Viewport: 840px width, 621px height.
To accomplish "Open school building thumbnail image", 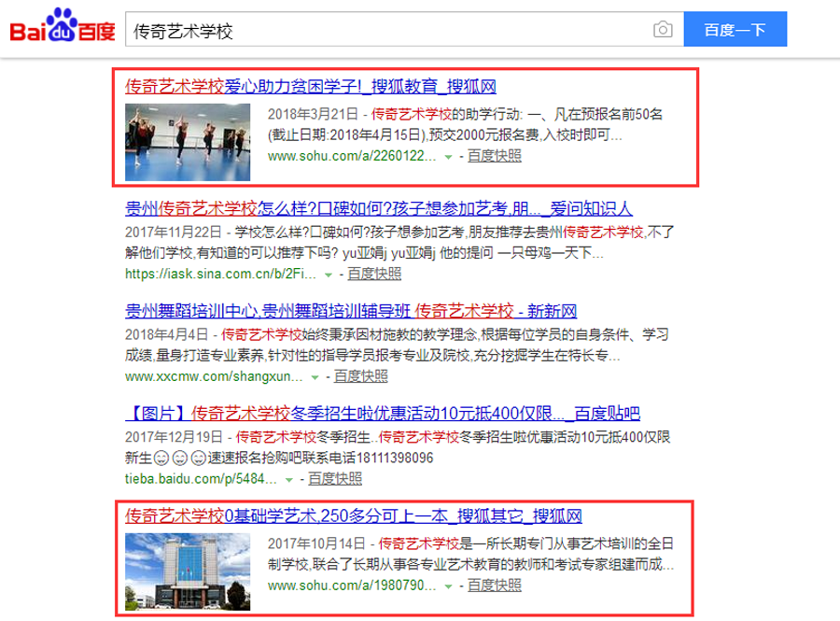I will (x=188, y=572).
